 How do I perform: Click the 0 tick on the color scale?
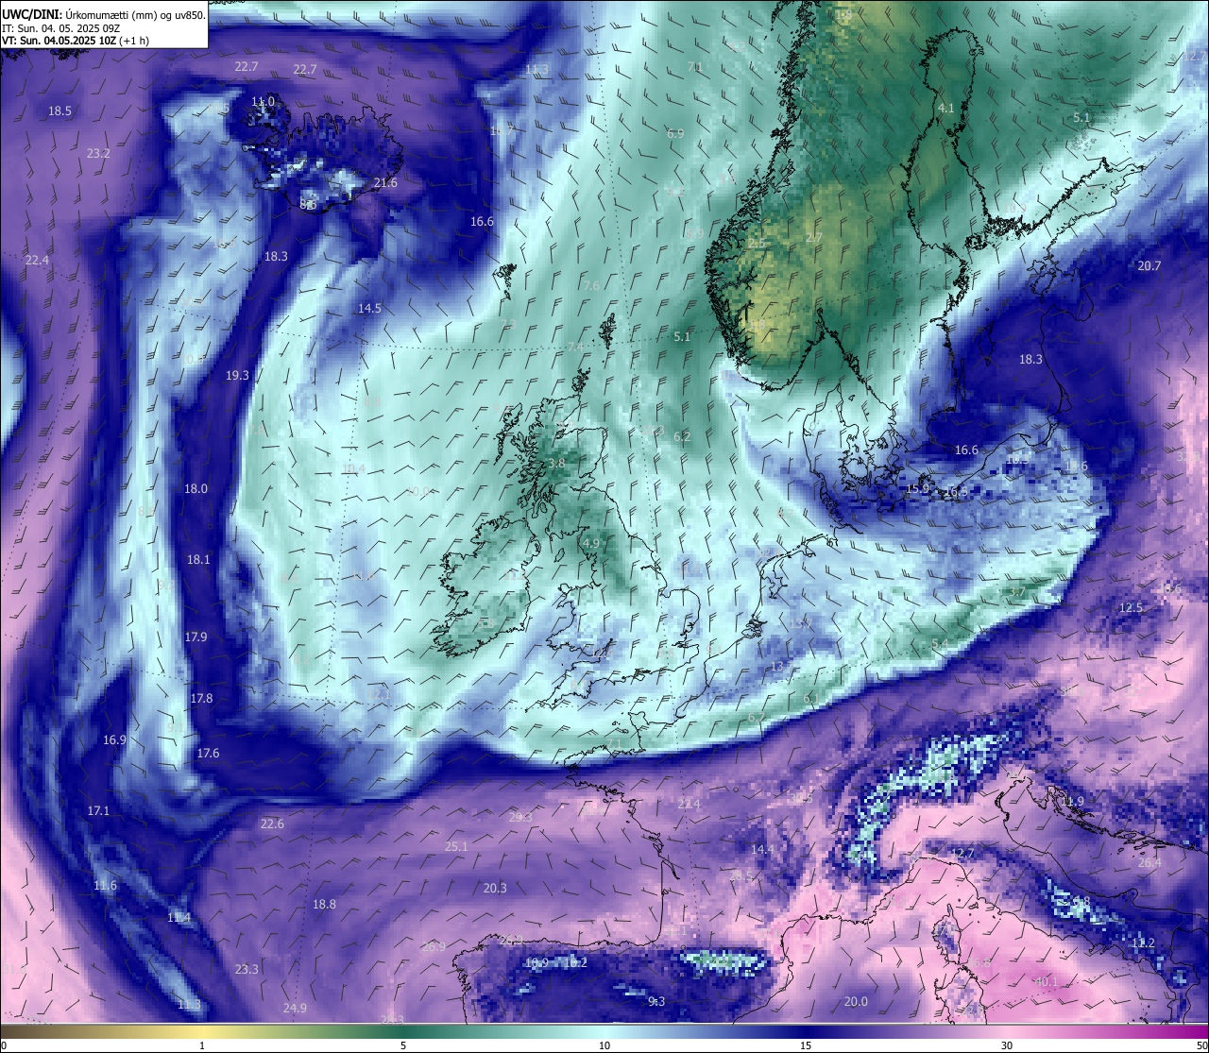(3, 1045)
